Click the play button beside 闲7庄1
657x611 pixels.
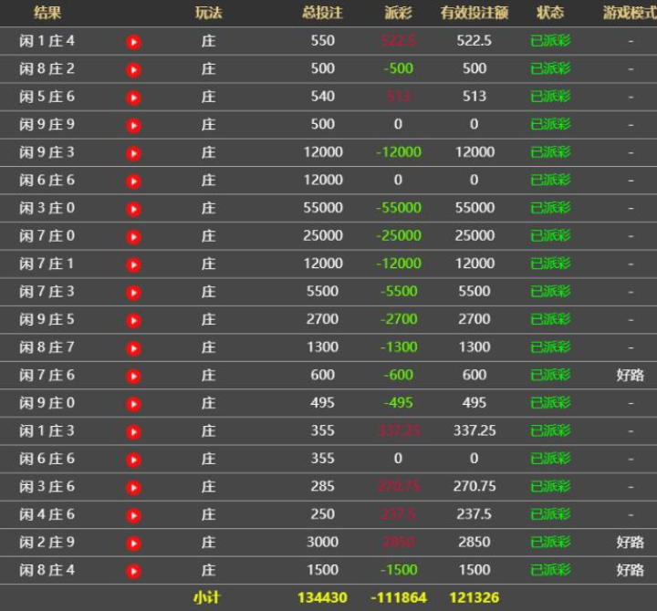coord(133,264)
